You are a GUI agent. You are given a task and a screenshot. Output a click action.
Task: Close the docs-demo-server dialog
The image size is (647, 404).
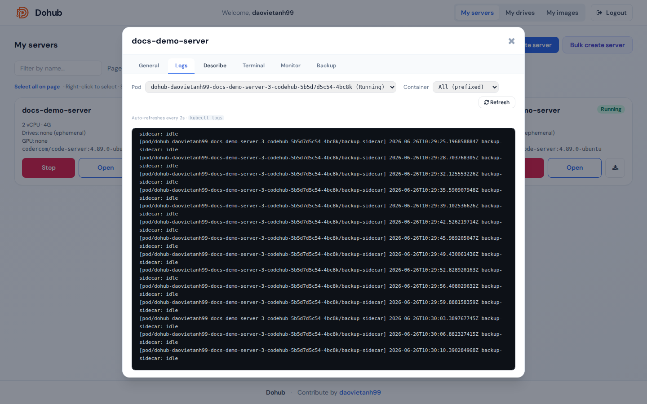click(x=511, y=41)
